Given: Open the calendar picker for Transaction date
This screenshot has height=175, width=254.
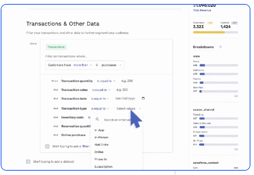Looking at the screenshot, I should [x=143, y=98].
